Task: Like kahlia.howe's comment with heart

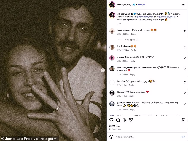Action: pyautogui.click(x=184, y=47)
